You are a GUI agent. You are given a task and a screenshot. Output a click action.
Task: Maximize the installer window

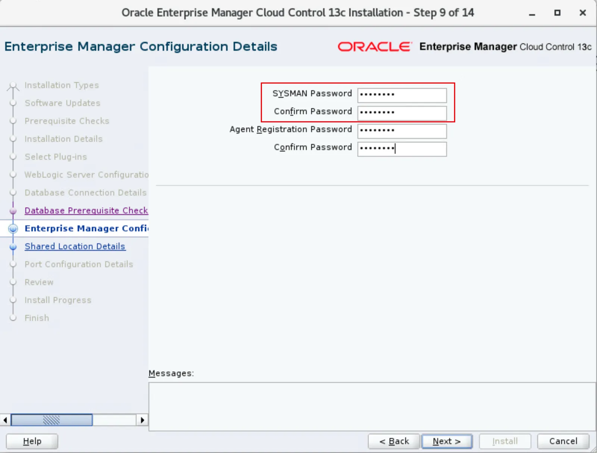pos(557,13)
